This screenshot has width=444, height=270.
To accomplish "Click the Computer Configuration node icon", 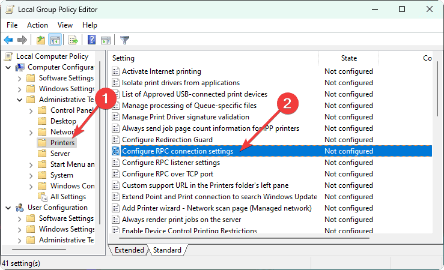I will (20, 67).
